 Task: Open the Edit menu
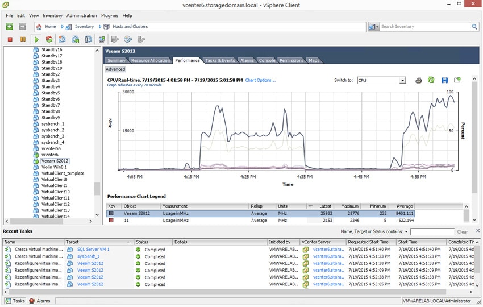tap(21, 16)
